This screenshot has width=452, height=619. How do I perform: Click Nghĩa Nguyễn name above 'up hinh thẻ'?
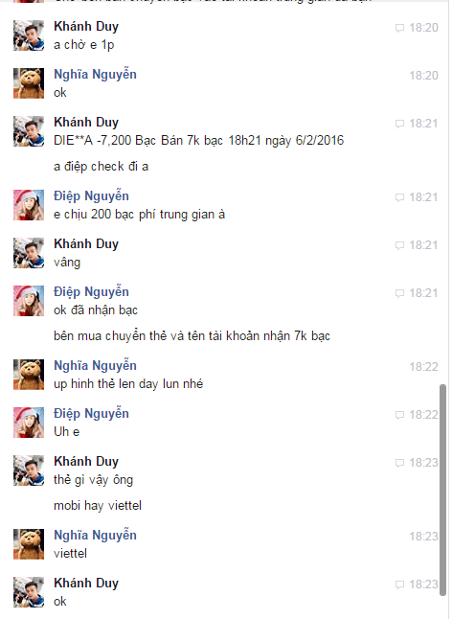[95, 366]
